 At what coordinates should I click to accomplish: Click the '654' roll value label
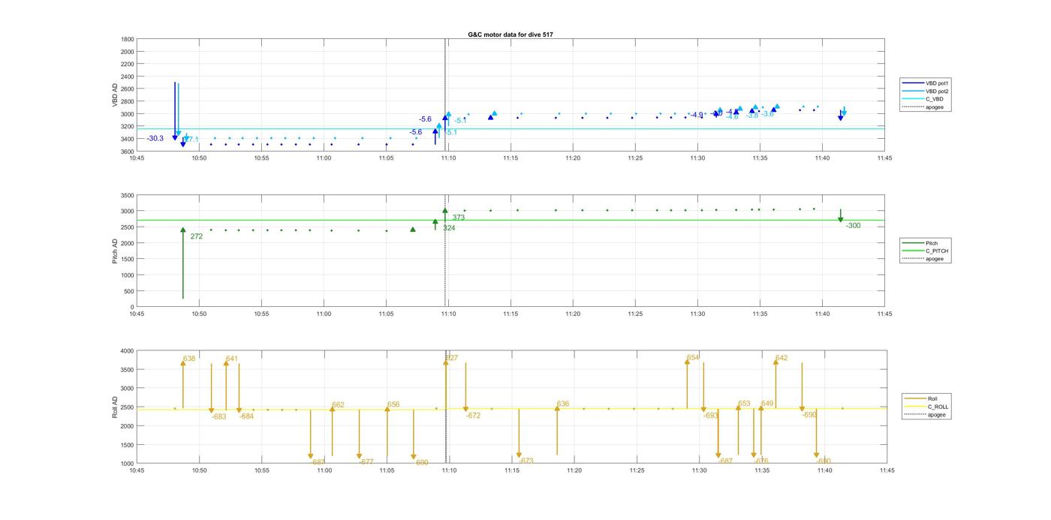pos(693,358)
